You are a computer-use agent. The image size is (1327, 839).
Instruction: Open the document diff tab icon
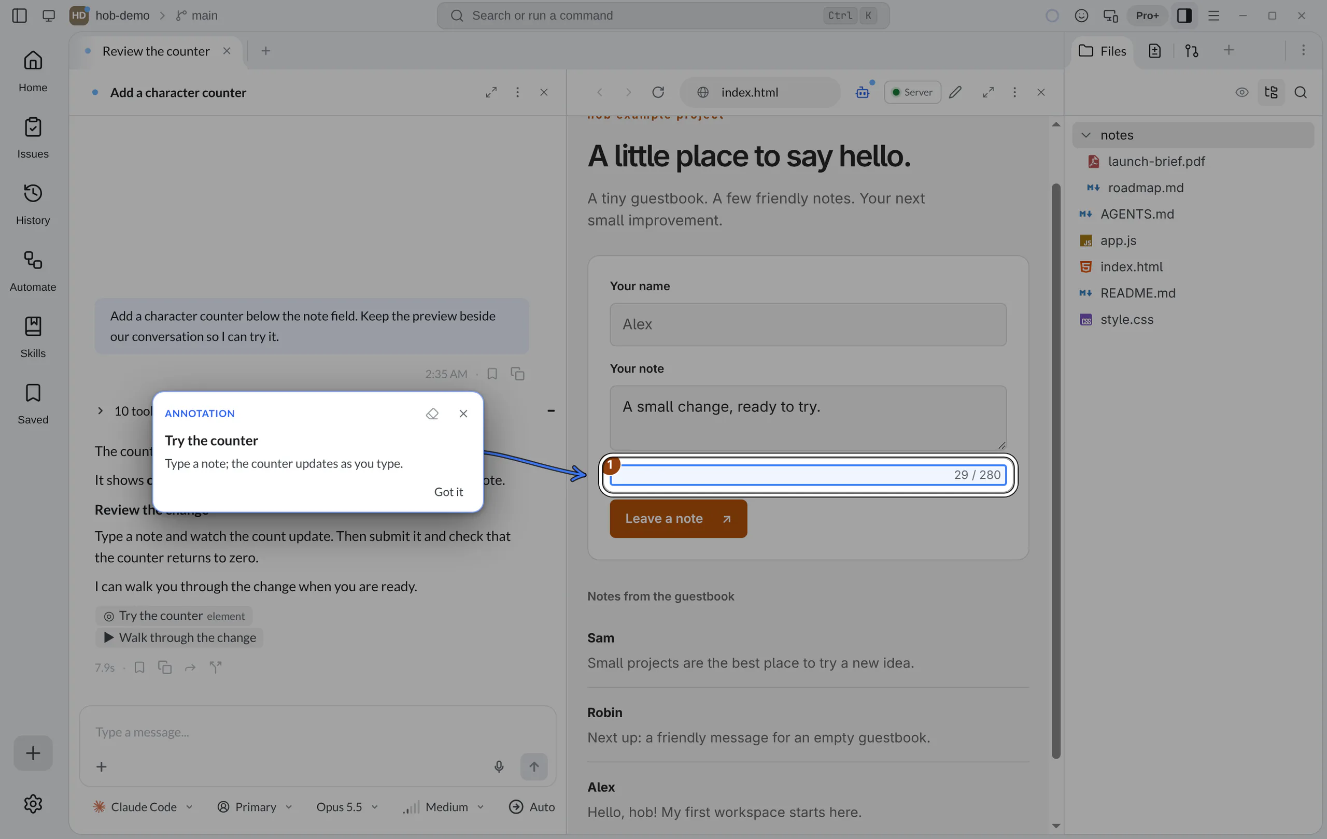coord(1154,51)
